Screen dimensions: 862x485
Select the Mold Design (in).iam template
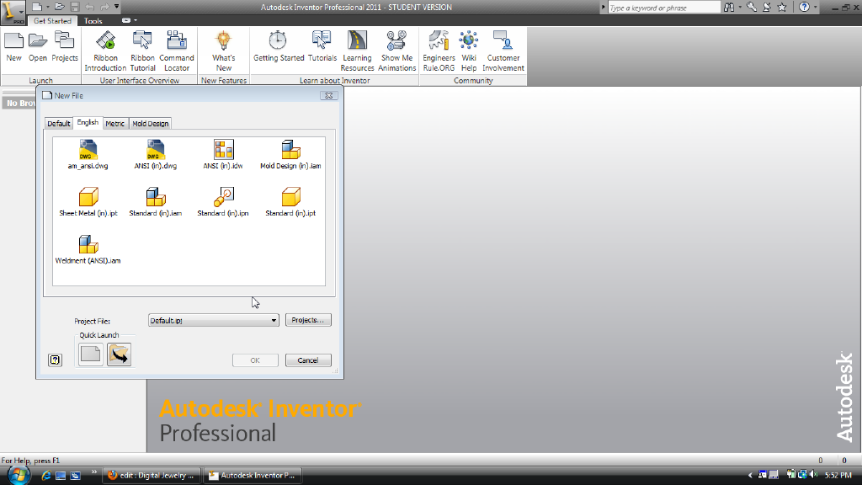(x=290, y=151)
